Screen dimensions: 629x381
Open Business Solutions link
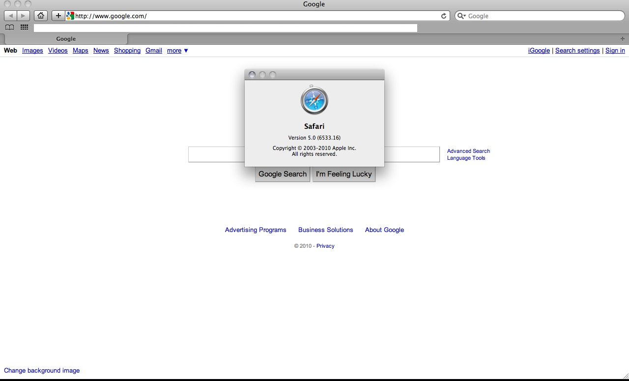[x=326, y=230]
